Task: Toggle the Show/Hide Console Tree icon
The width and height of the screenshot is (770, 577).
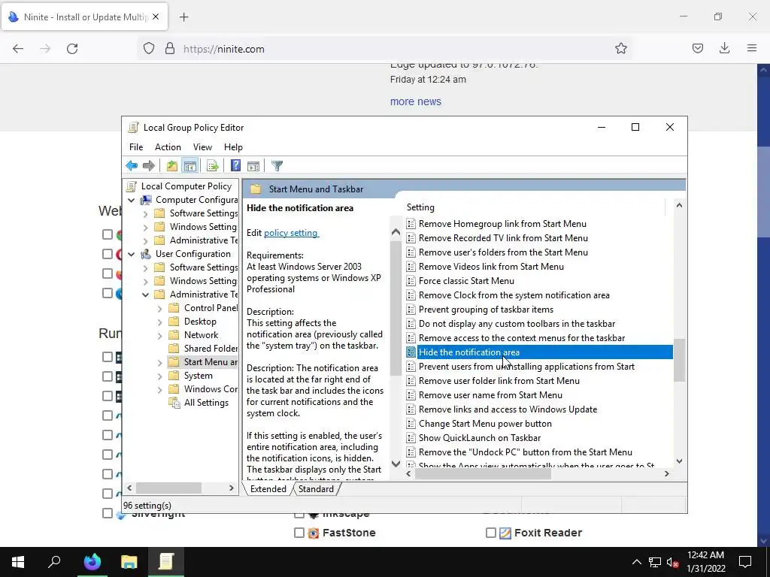Action: [189, 166]
